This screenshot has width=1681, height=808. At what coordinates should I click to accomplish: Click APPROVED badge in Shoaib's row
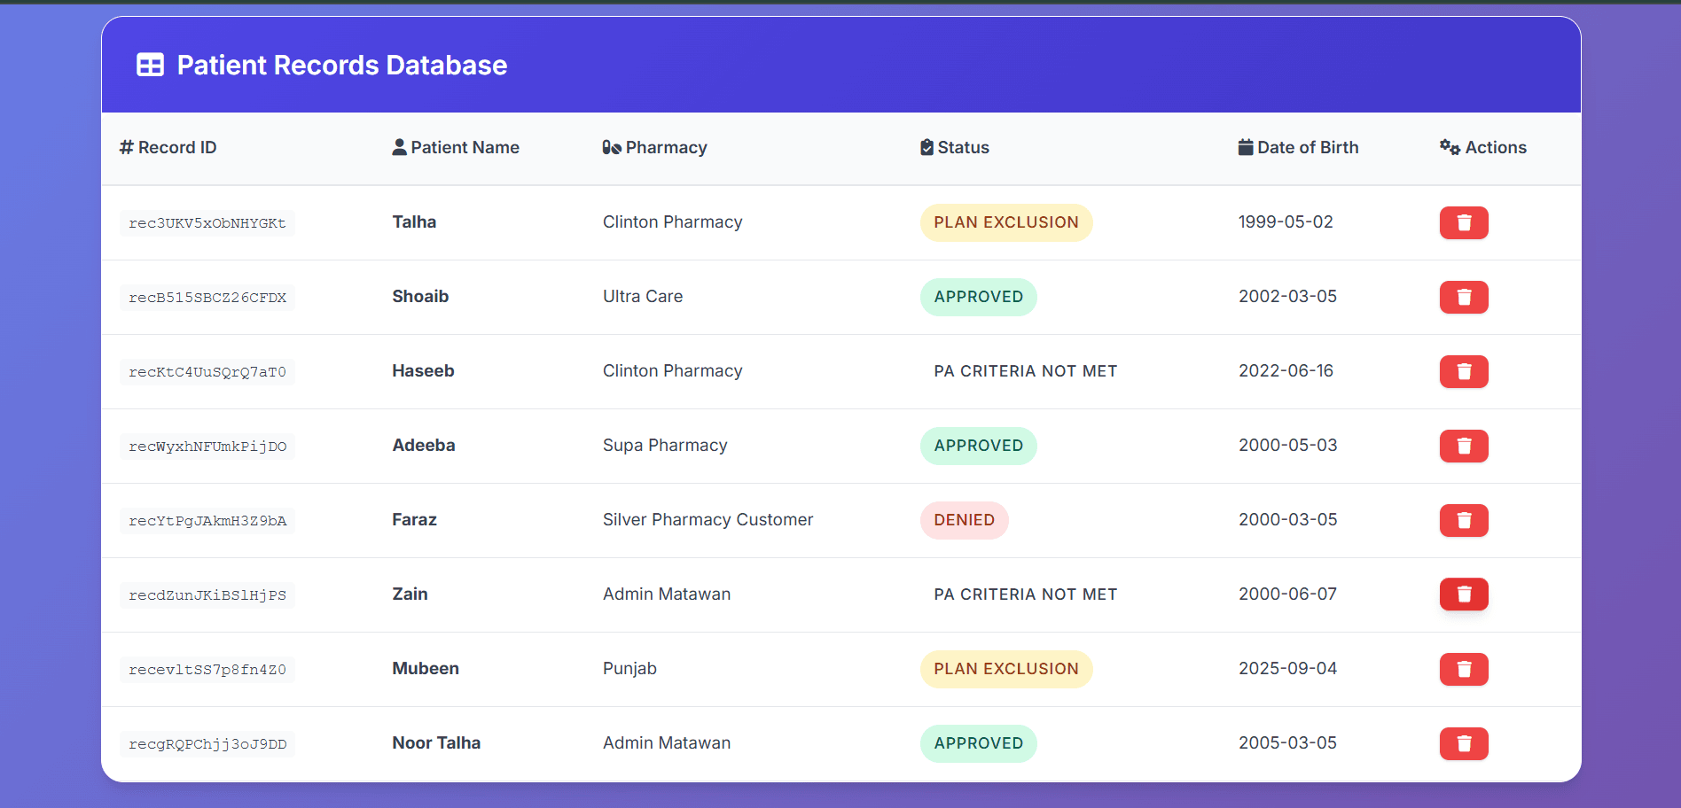(979, 297)
